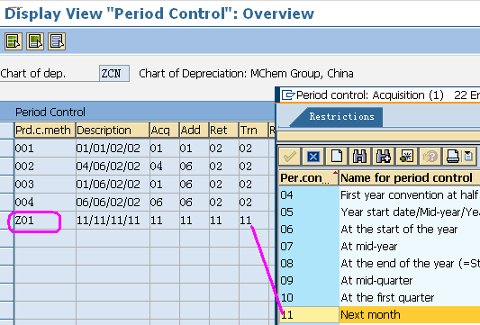Click the Deselect All toolbar icon
Image resolution: width=480 pixels, height=325 pixels.
(57, 41)
